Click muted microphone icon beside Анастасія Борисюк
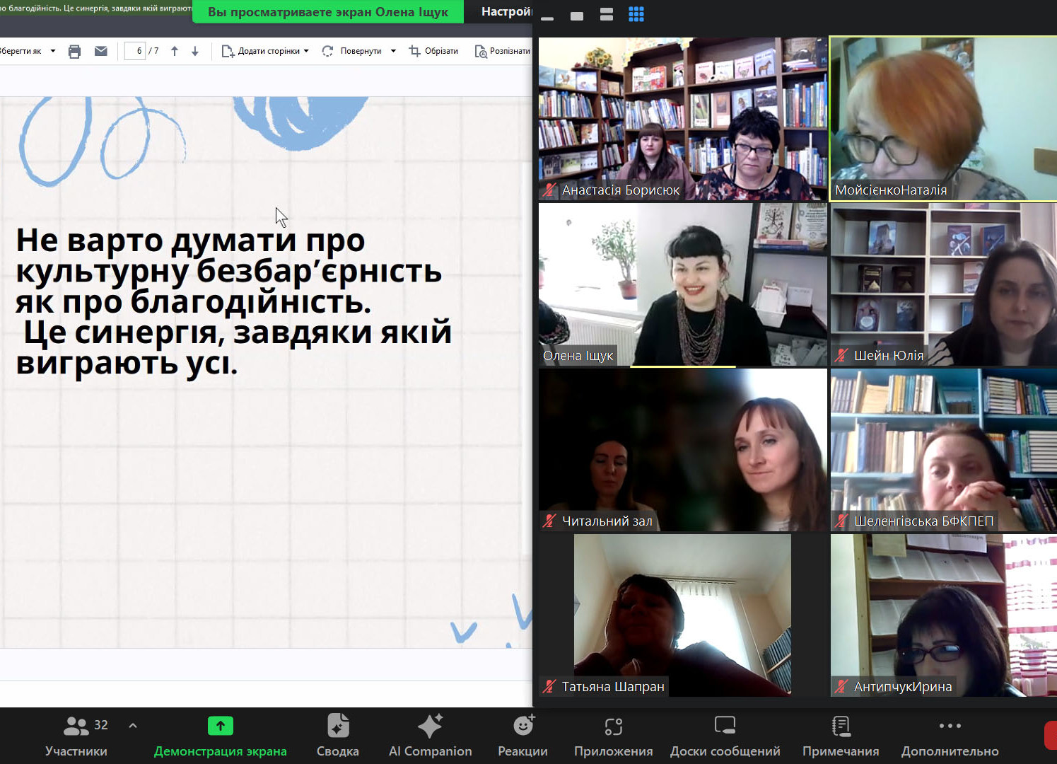 (x=549, y=190)
